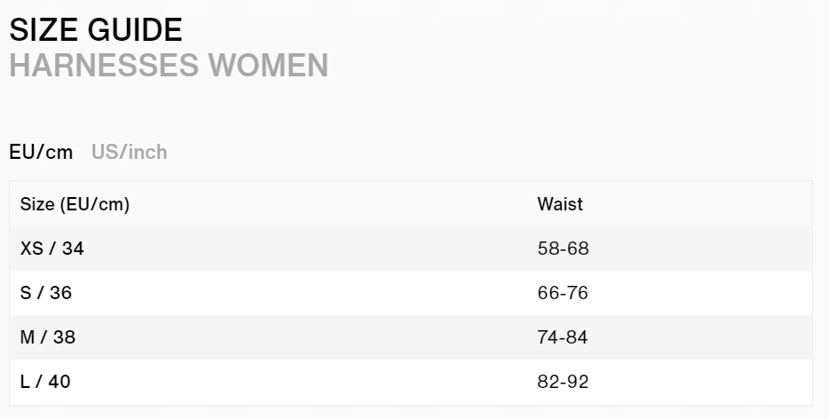Select the 'S / 36' size cell

(x=45, y=293)
